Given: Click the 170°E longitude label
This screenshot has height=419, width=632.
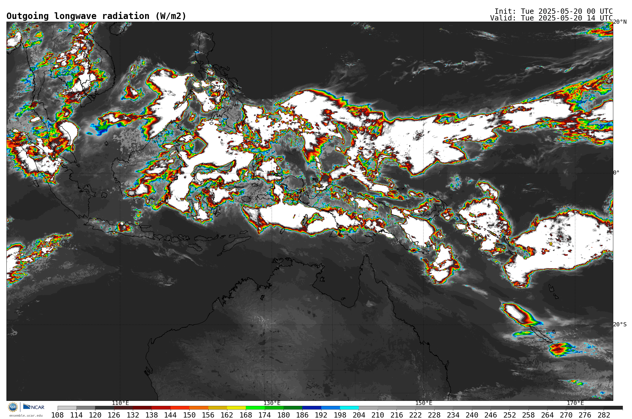Looking at the screenshot, I should point(575,403).
